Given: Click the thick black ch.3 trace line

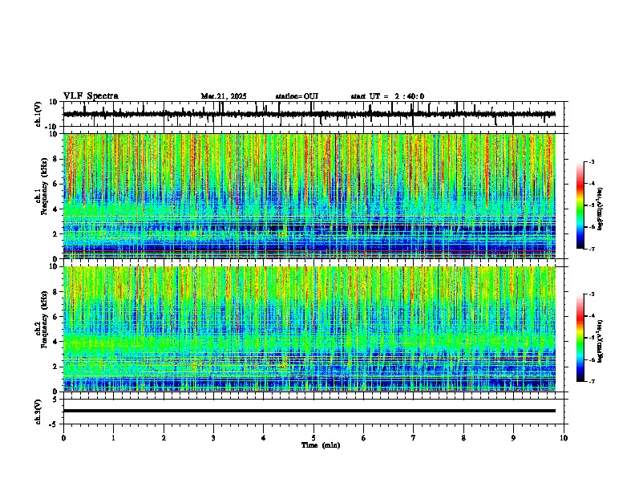Looking at the screenshot, I should tap(309, 411).
